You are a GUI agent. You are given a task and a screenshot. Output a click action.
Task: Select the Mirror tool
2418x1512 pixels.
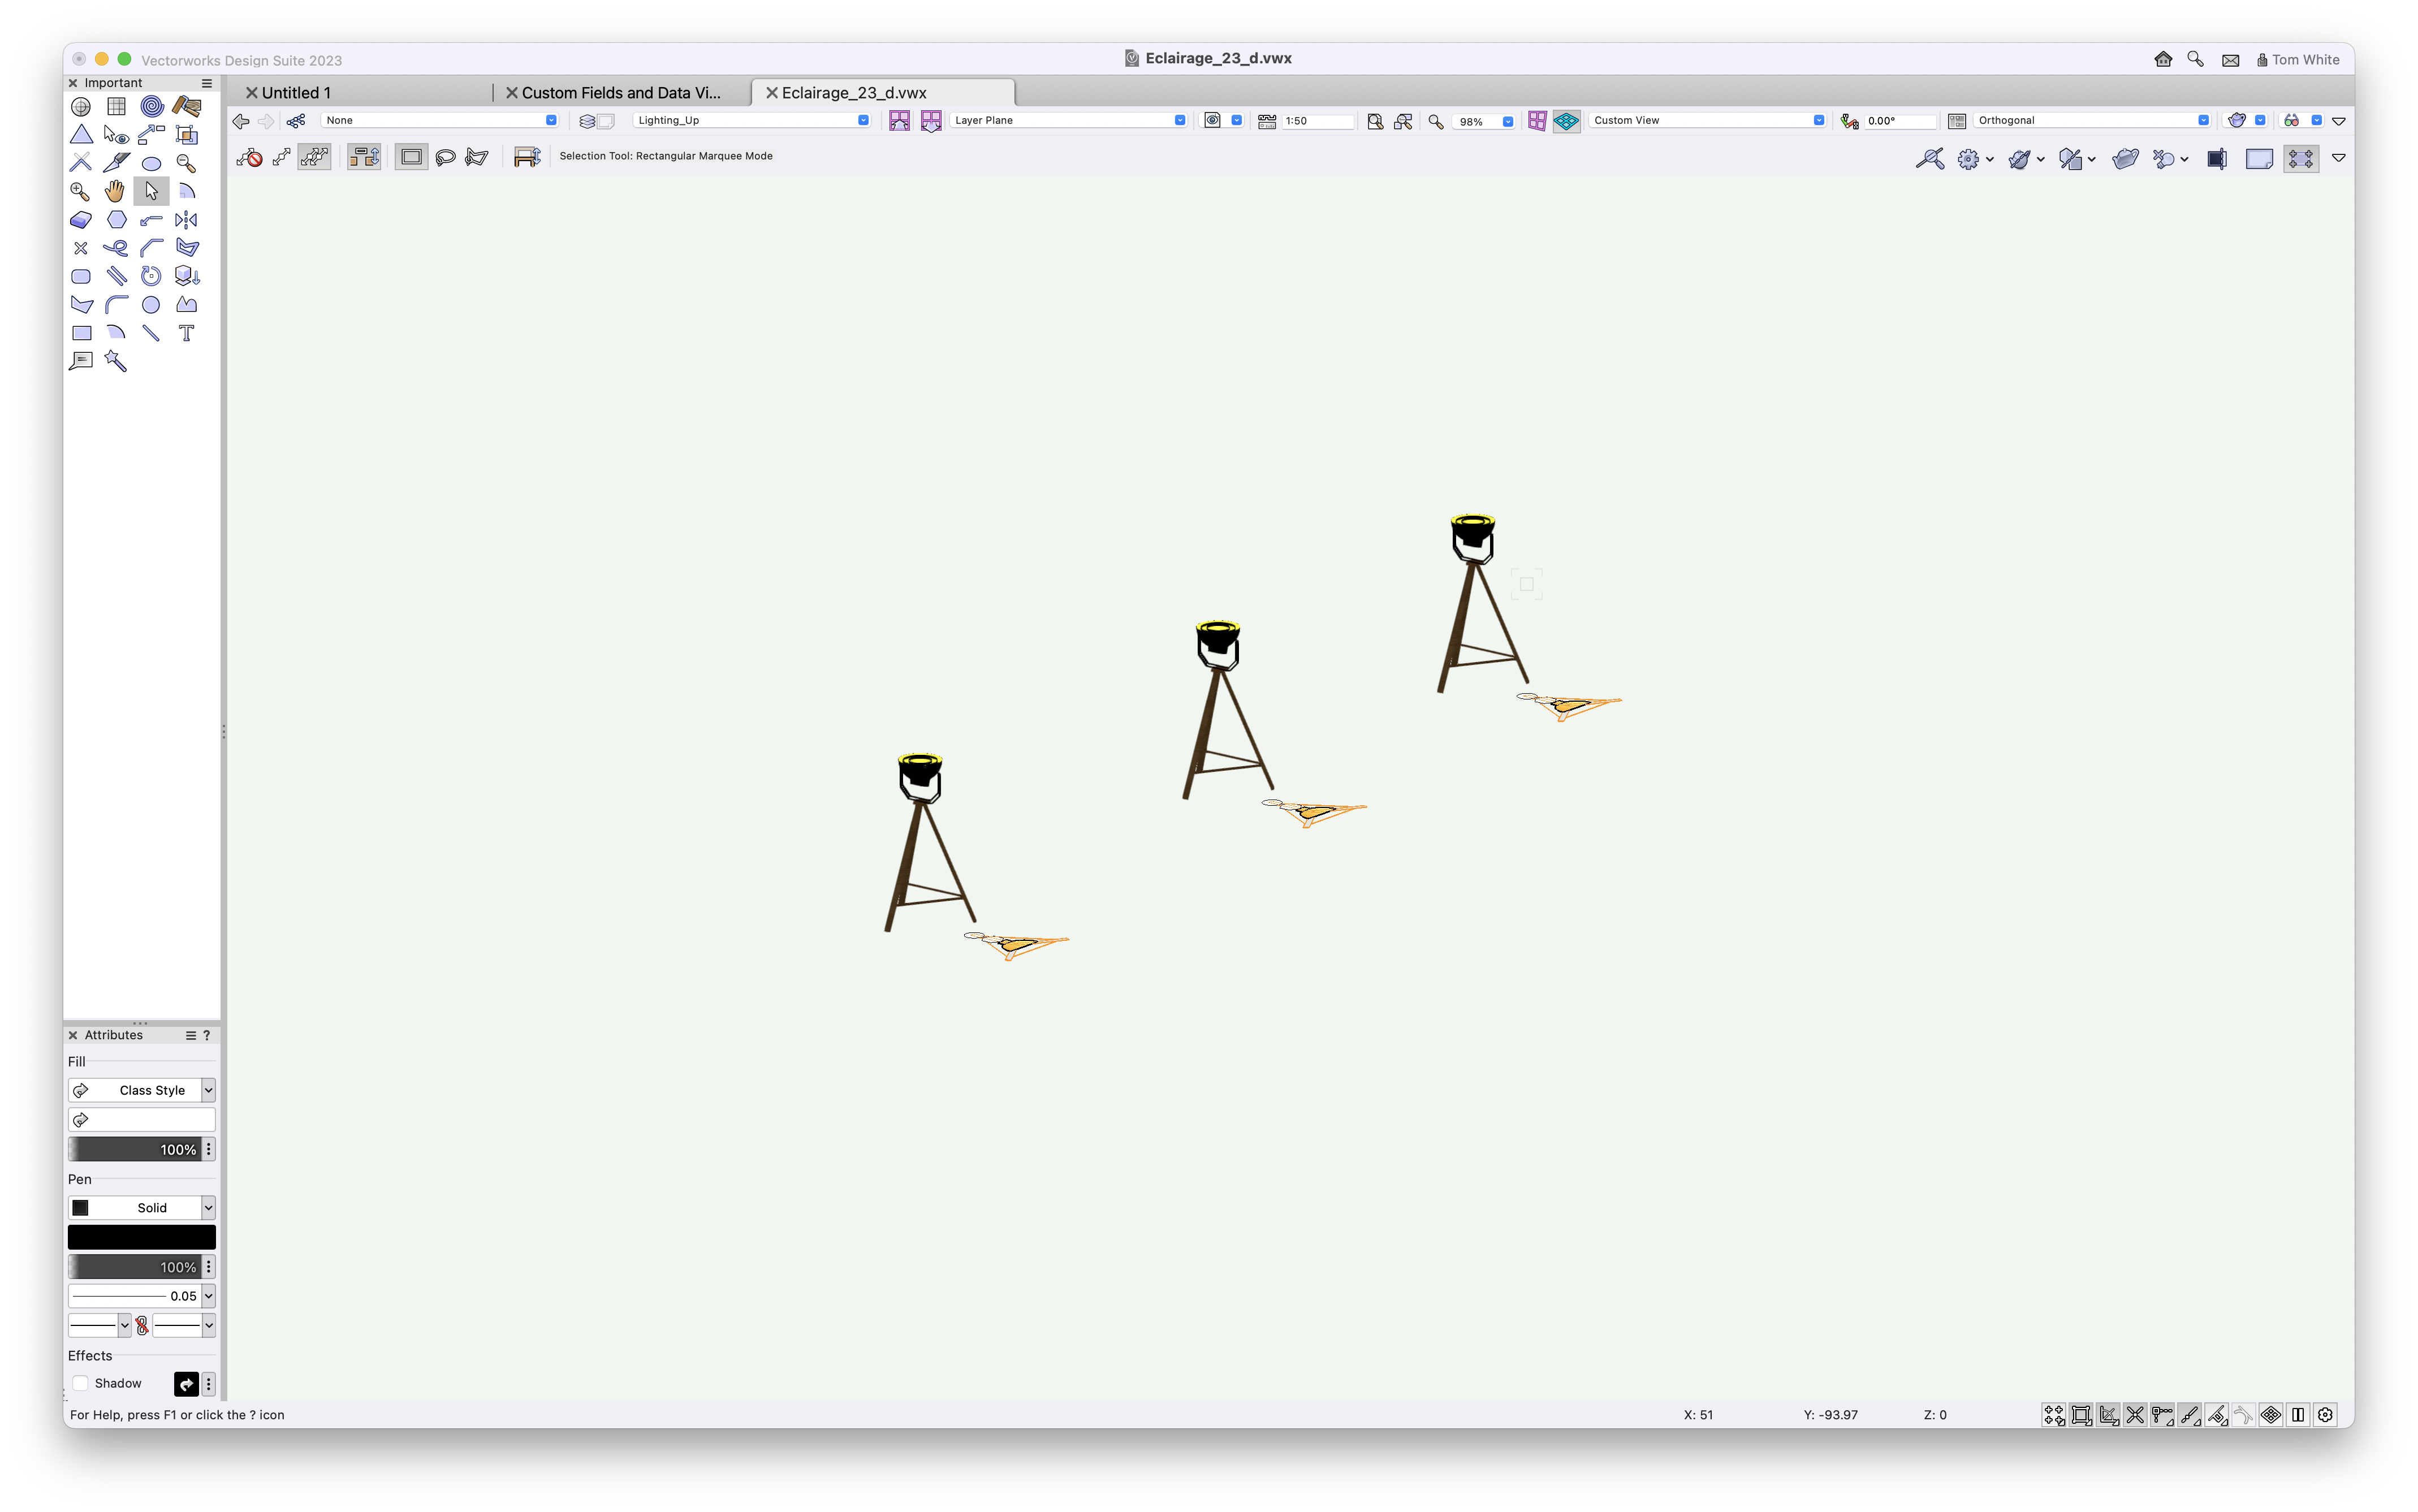[x=186, y=220]
